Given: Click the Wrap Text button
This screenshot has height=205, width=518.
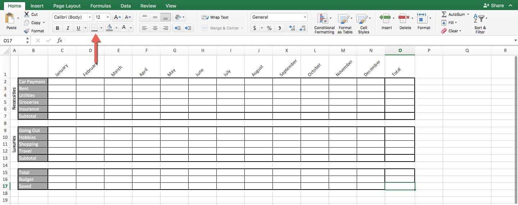Looking at the screenshot, I should click(215, 17).
